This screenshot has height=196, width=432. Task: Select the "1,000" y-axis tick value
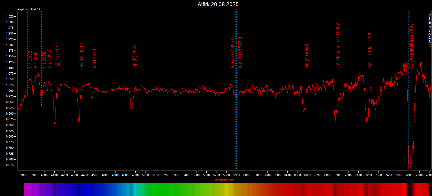[10, 91]
